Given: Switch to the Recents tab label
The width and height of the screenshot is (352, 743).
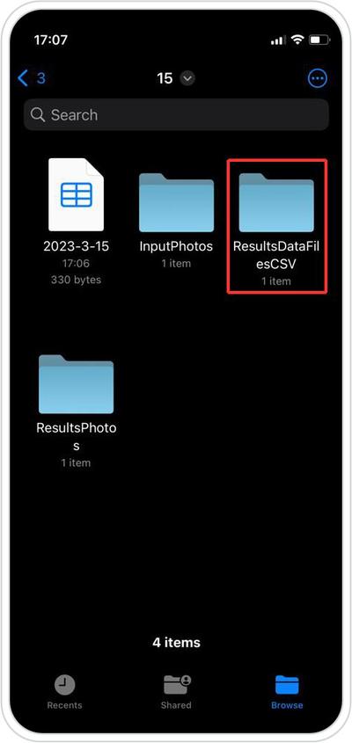Looking at the screenshot, I should click(64, 705).
